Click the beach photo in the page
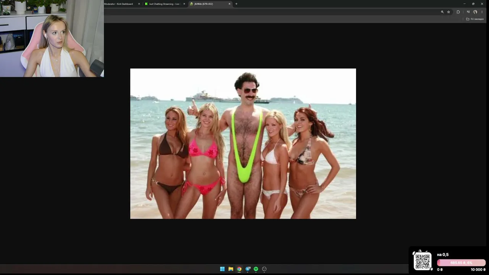 tap(243, 144)
